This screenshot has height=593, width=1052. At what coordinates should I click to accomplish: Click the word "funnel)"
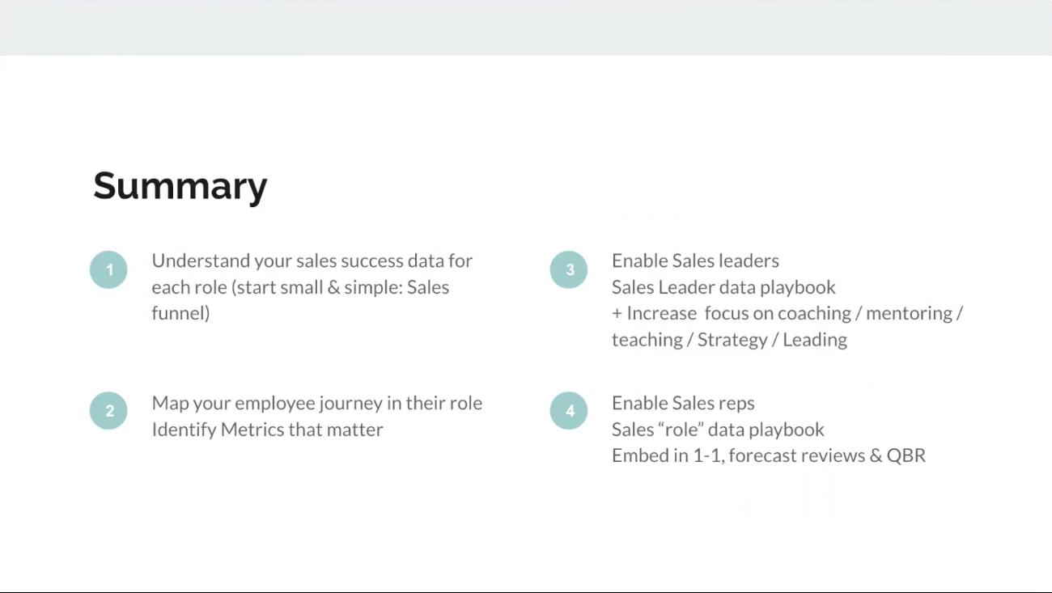[180, 313]
